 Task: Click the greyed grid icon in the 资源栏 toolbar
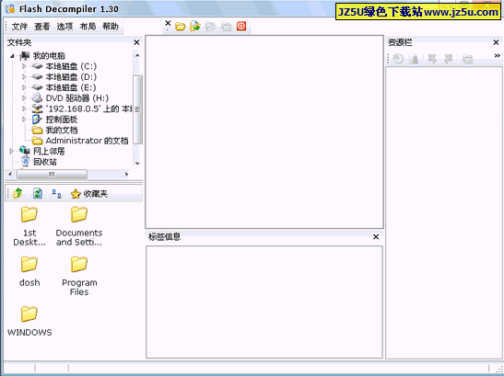tap(467, 59)
